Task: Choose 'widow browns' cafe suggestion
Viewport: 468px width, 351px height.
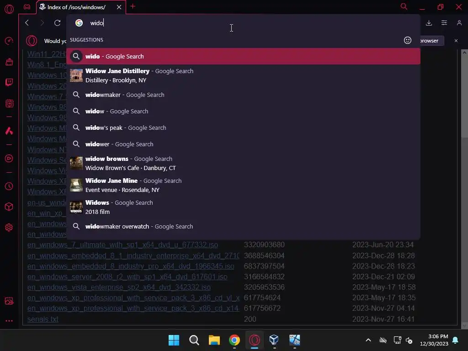Action: coord(243,163)
